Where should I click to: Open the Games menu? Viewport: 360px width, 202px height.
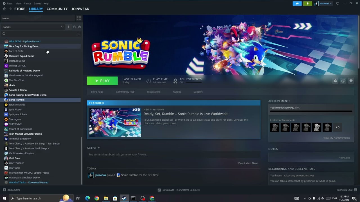(37, 3)
